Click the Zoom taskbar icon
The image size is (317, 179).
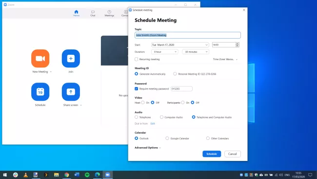108,175
